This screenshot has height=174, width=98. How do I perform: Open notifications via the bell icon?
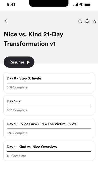[87, 21]
